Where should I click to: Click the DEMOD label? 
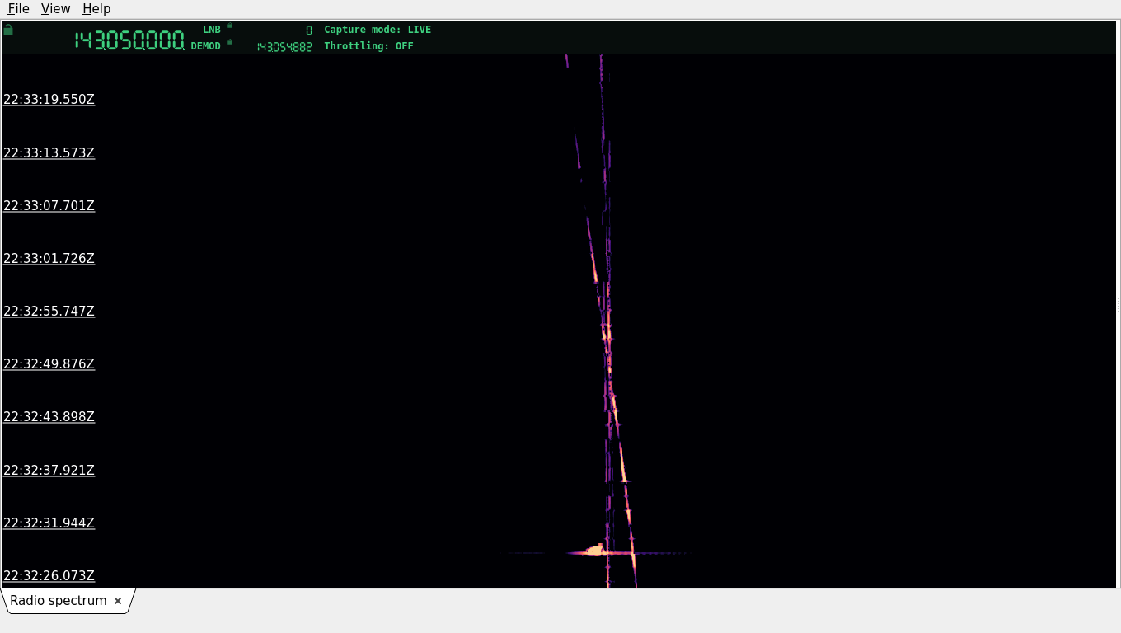[x=206, y=46]
